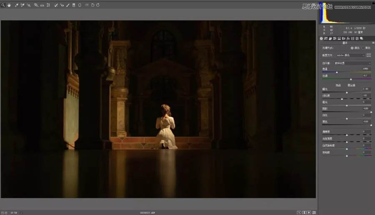Click the Default tone link
Screen dimensions: 375x215
[351, 85]
